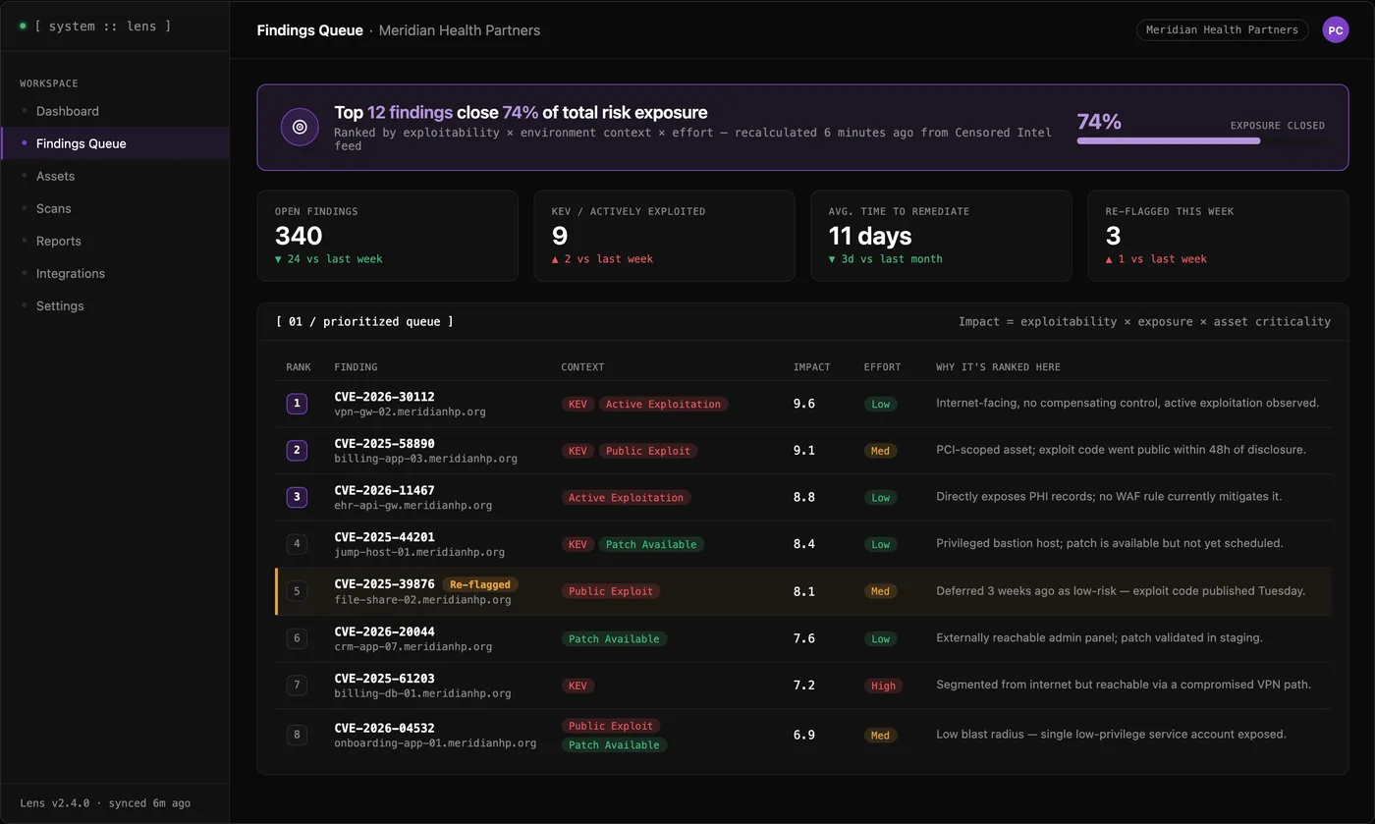Image resolution: width=1375 pixels, height=824 pixels.
Task: Go to Dashboard in the sidebar
Action: point(115,111)
